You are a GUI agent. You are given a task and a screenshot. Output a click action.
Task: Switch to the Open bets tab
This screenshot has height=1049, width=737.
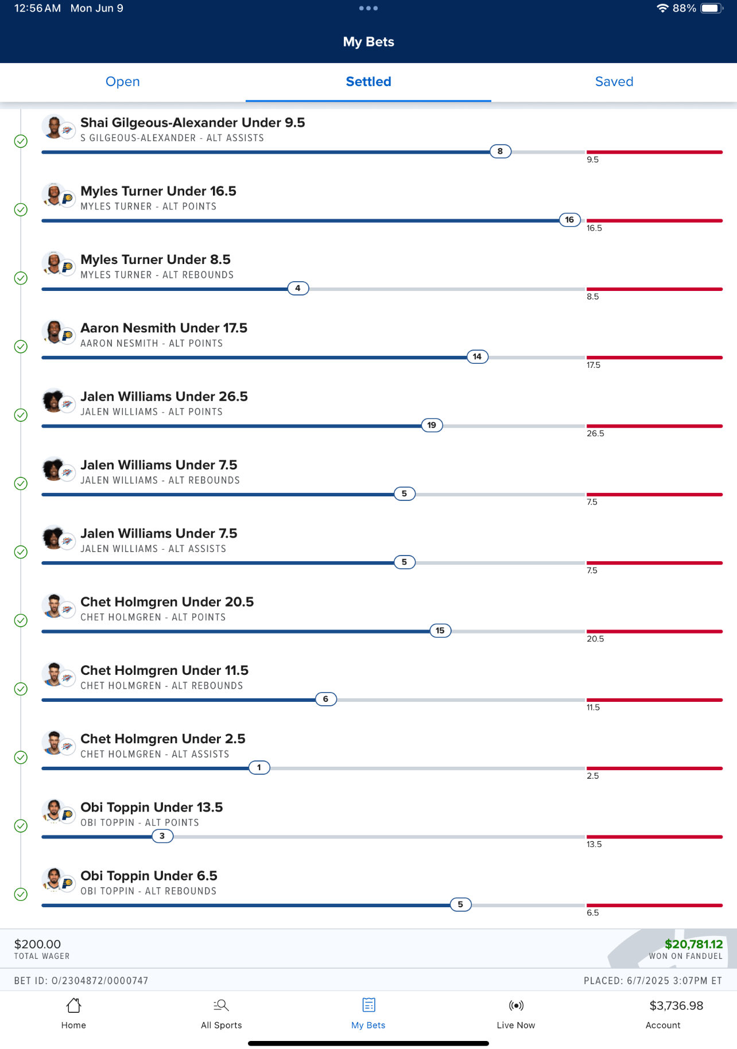(x=123, y=81)
